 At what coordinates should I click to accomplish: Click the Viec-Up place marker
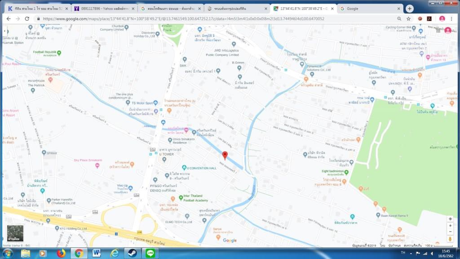tap(131, 188)
